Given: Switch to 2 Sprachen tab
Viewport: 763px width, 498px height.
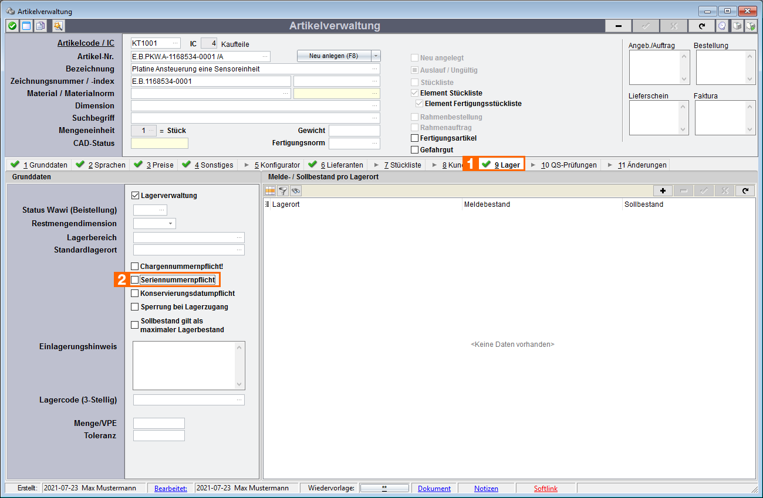Looking at the screenshot, I should [x=100, y=165].
